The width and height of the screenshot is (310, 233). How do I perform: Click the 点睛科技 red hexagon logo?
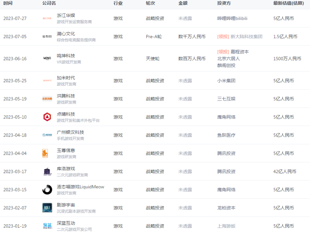47,117
